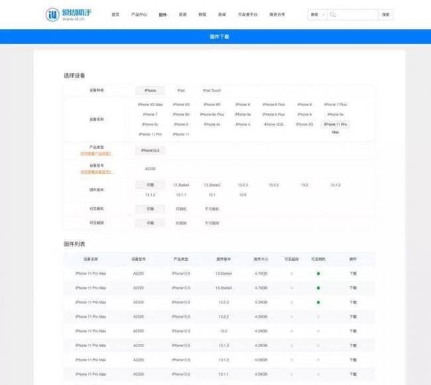Open the 开发者平台 nav item
This screenshot has height=385, width=431.
pos(248,15)
